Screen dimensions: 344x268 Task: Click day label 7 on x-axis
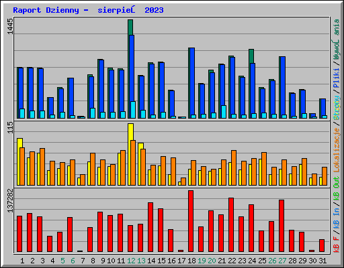[x=83, y=261]
